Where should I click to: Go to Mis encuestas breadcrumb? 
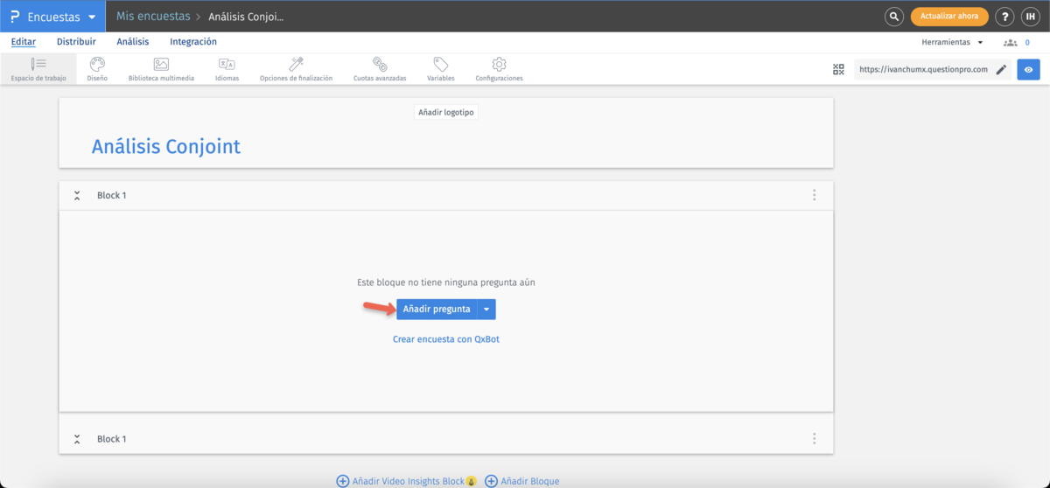pos(153,17)
